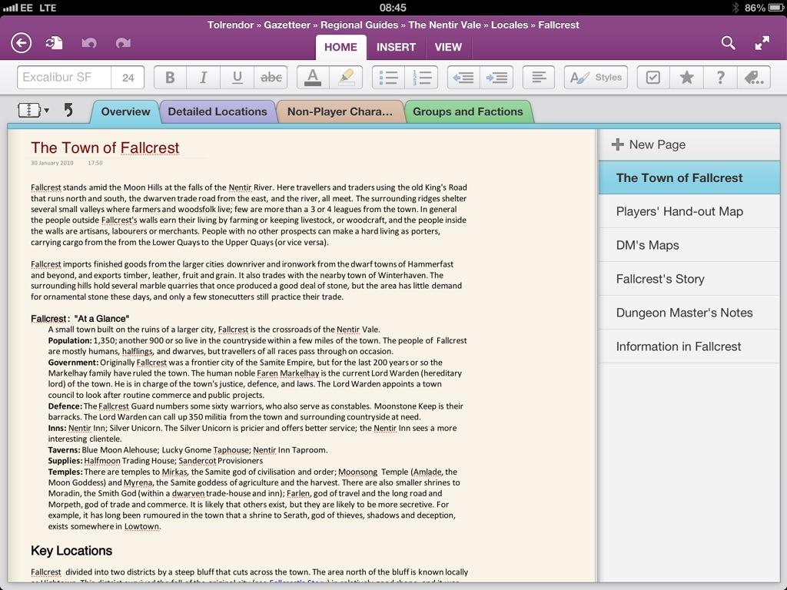Add a page with New Page
The width and height of the screenshot is (787, 590).
point(648,144)
